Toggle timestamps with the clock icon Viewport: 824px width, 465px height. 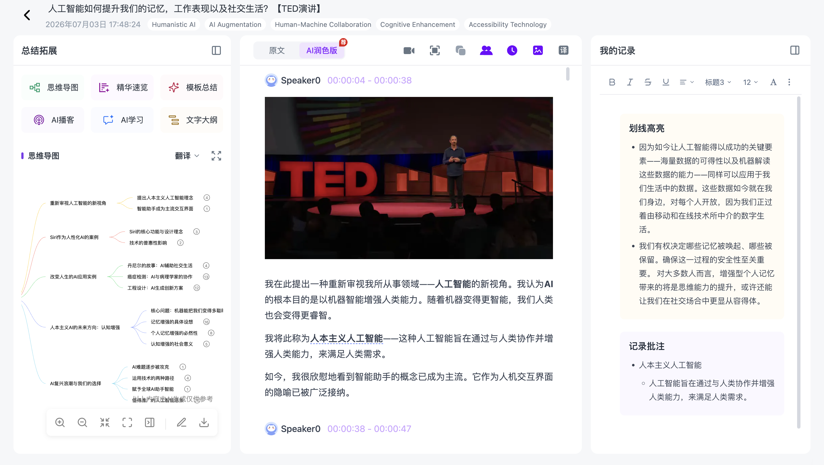tap(512, 50)
